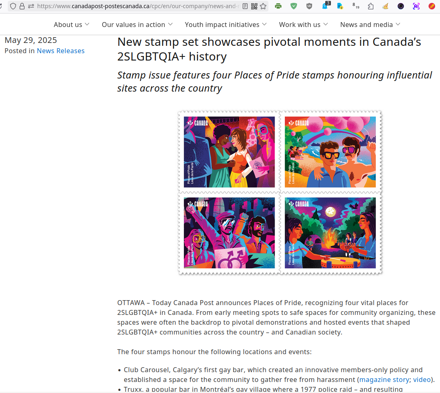
Task: Expand the News and media menu
Action: [370, 25]
